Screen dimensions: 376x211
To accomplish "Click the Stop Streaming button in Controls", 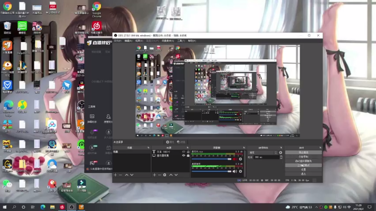I will tap(303, 152).
